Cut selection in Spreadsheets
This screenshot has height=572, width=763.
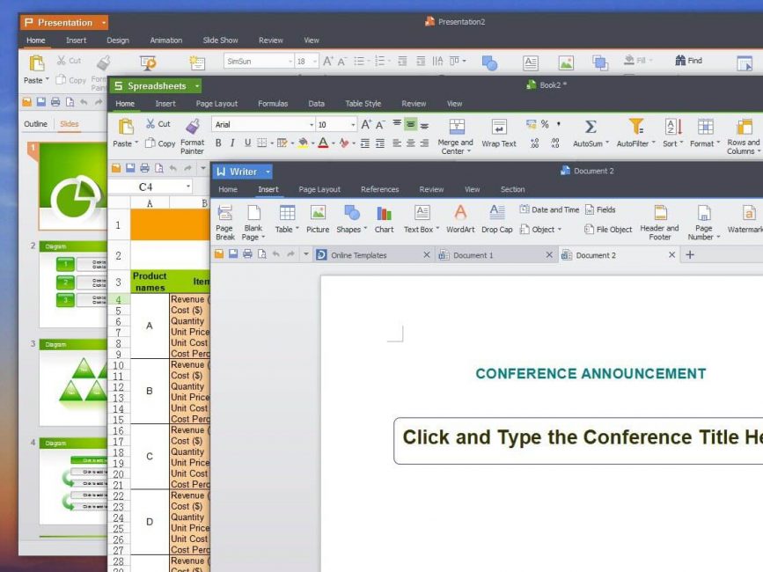(158, 124)
